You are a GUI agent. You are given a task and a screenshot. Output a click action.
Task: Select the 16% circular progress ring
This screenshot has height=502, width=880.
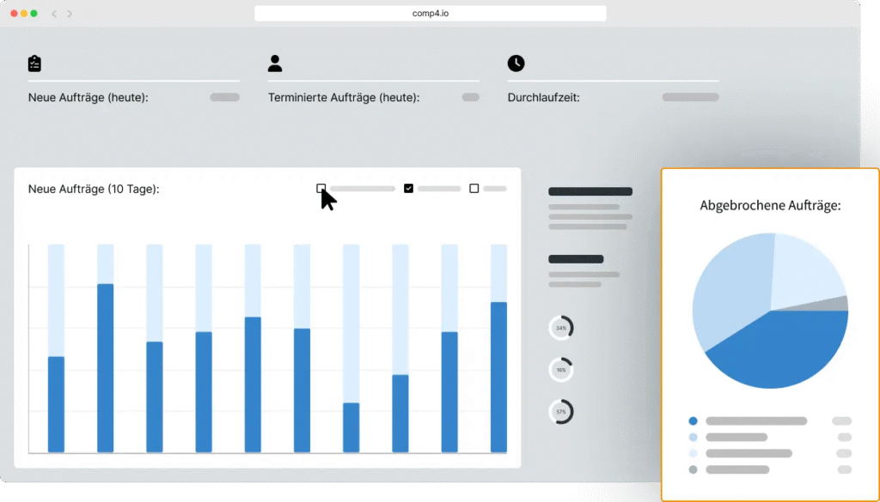pyautogui.click(x=560, y=370)
